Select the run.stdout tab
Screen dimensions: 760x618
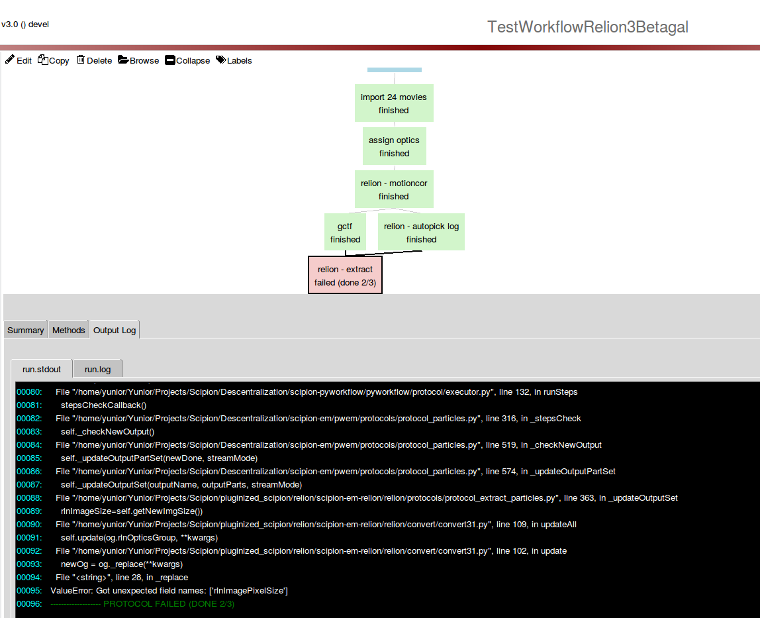click(41, 368)
